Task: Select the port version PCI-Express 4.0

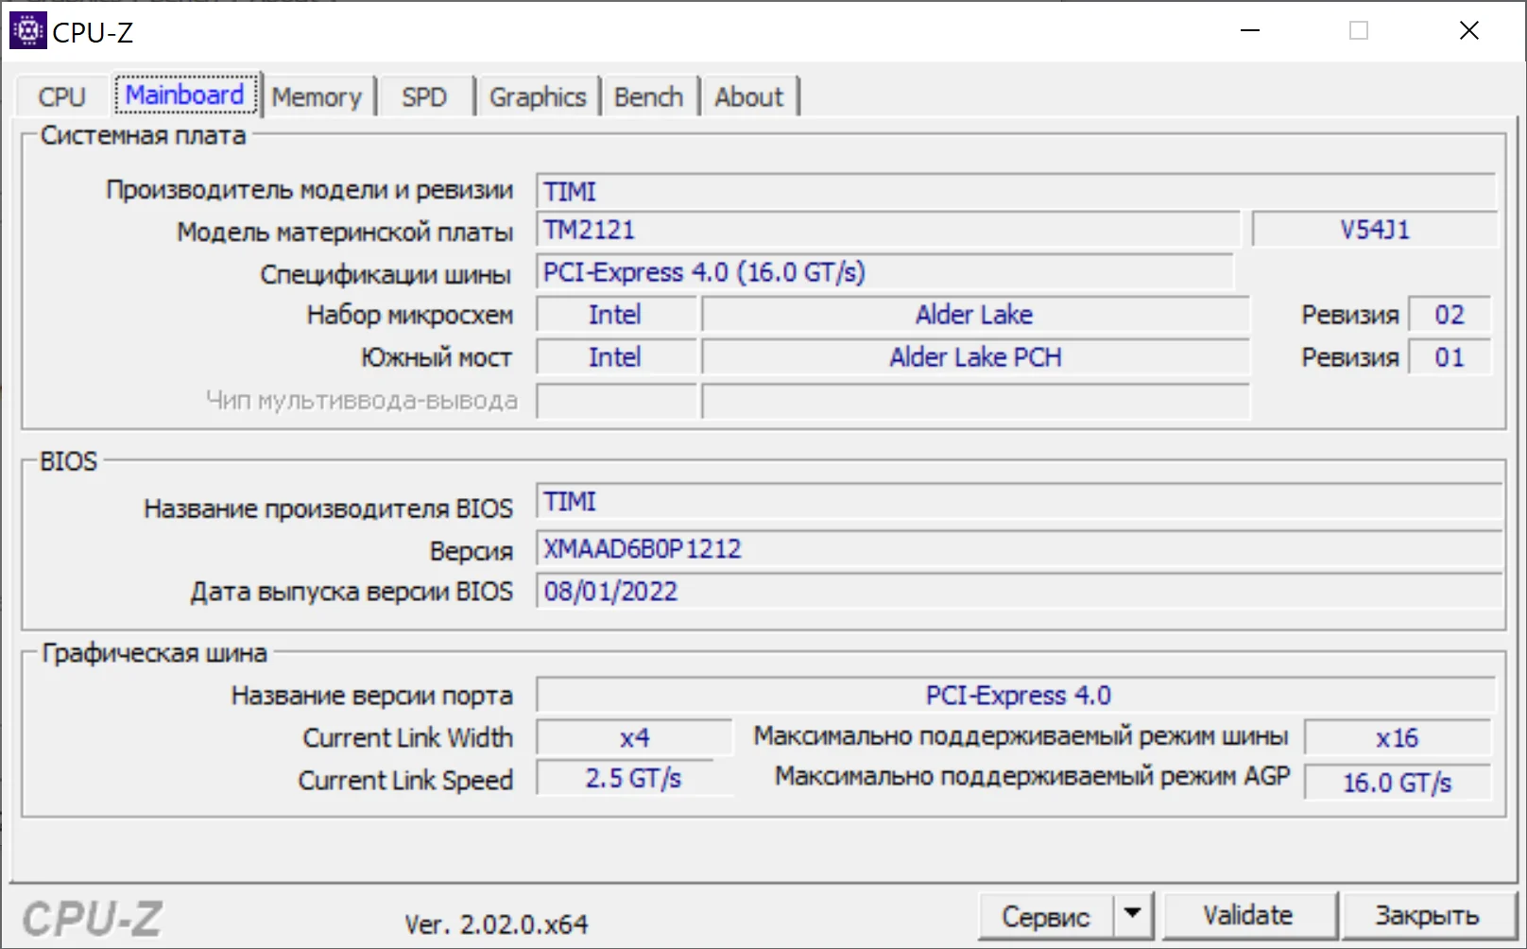Action: pyautogui.click(x=1017, y=696)
